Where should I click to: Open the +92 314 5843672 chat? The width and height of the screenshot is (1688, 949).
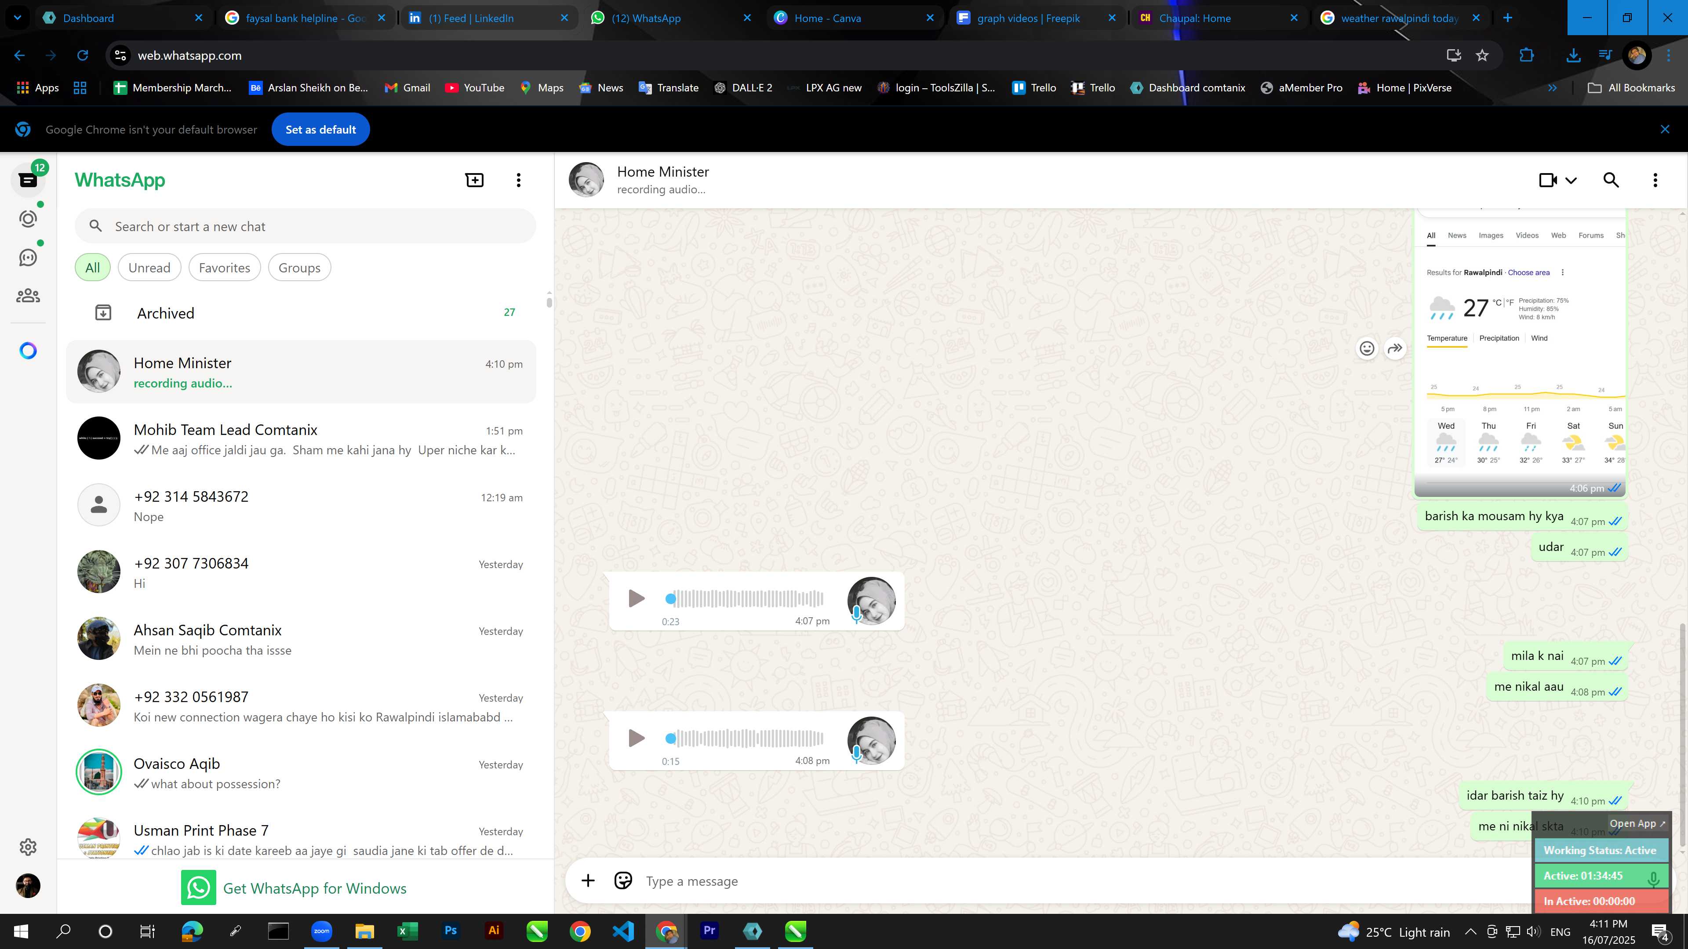[302, 506]
